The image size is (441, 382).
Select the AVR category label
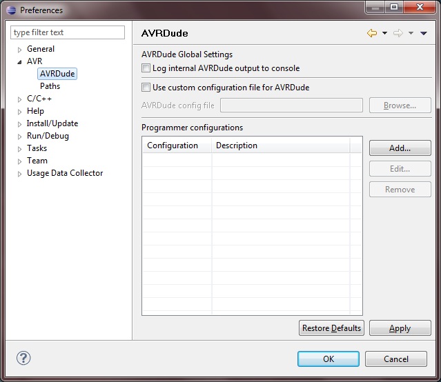pyautogui.click(x=35, y=61)
